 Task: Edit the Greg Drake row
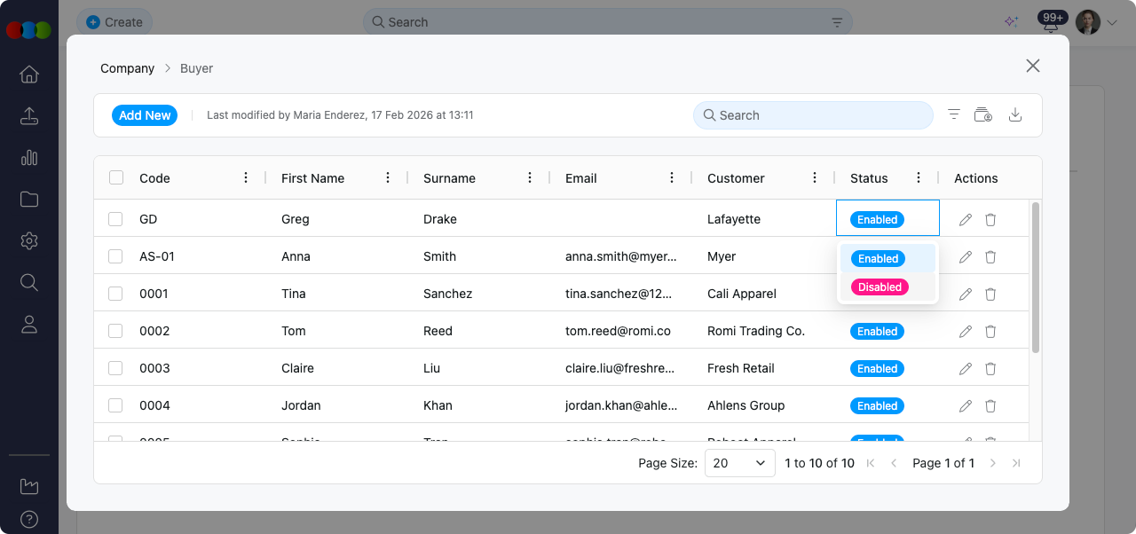[x=966, y=219]
